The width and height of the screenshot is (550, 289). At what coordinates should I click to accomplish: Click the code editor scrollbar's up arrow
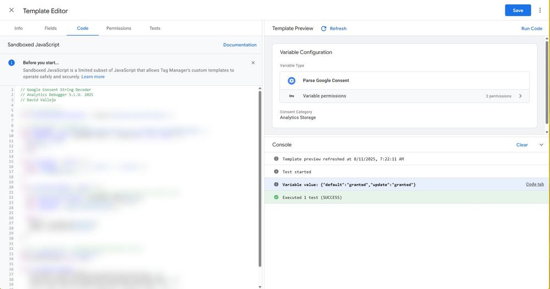pos(260,88)
